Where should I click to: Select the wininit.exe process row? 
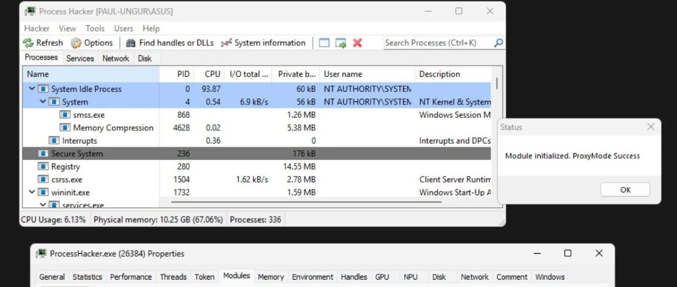coord(257,192)
